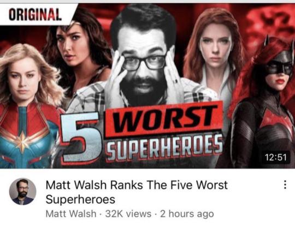This screenshot has width=295, height=238.
Task: Click the large number 5 graphic
Action: (82, 138)
